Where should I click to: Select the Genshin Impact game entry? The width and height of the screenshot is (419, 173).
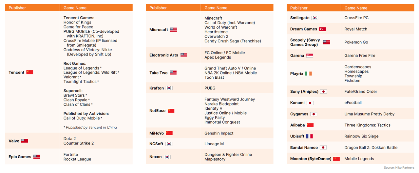(x=219, y=133)
